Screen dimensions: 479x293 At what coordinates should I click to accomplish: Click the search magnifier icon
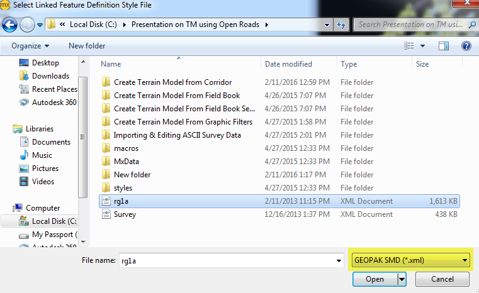coord(472,25)
